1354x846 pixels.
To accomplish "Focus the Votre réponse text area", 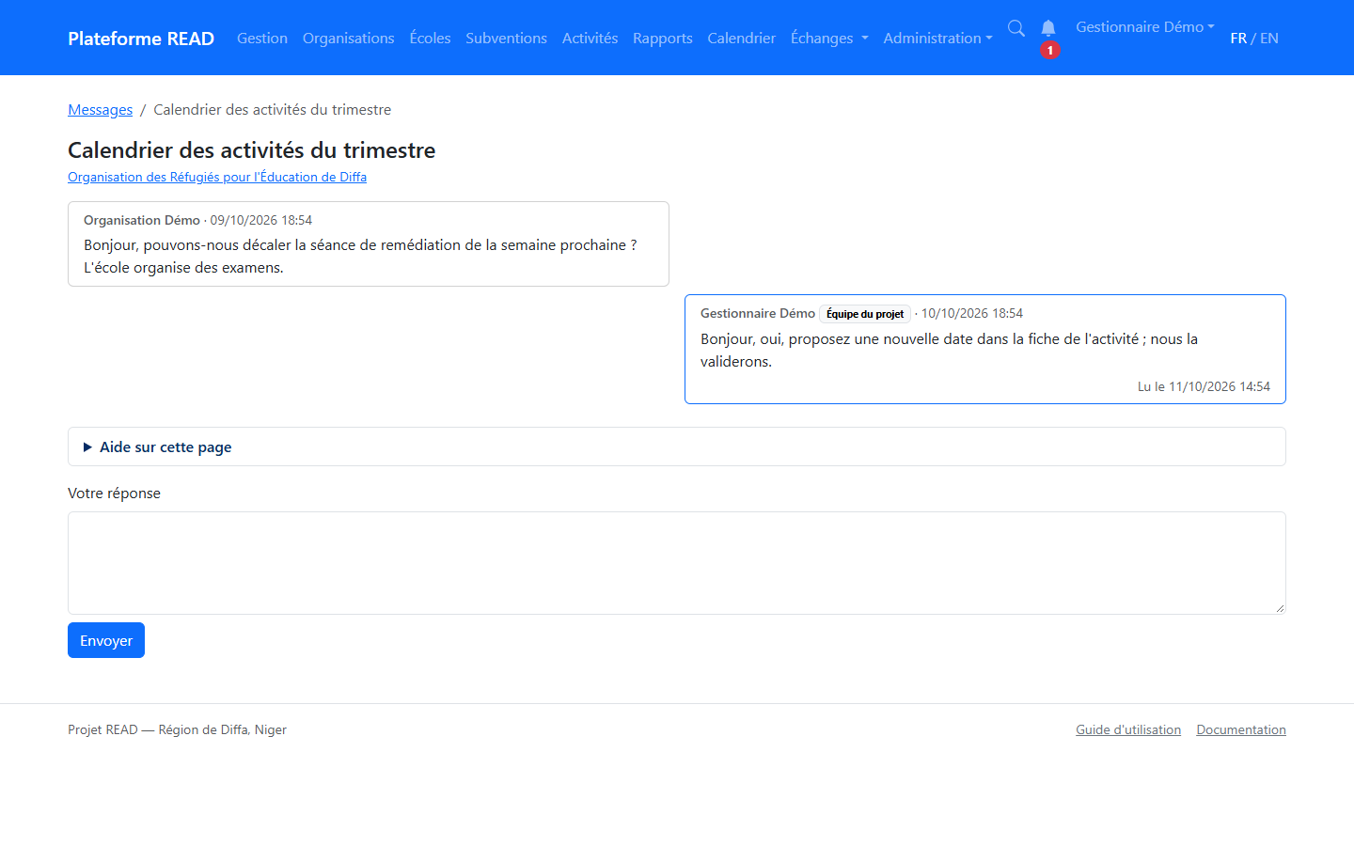I will (677, 563).
